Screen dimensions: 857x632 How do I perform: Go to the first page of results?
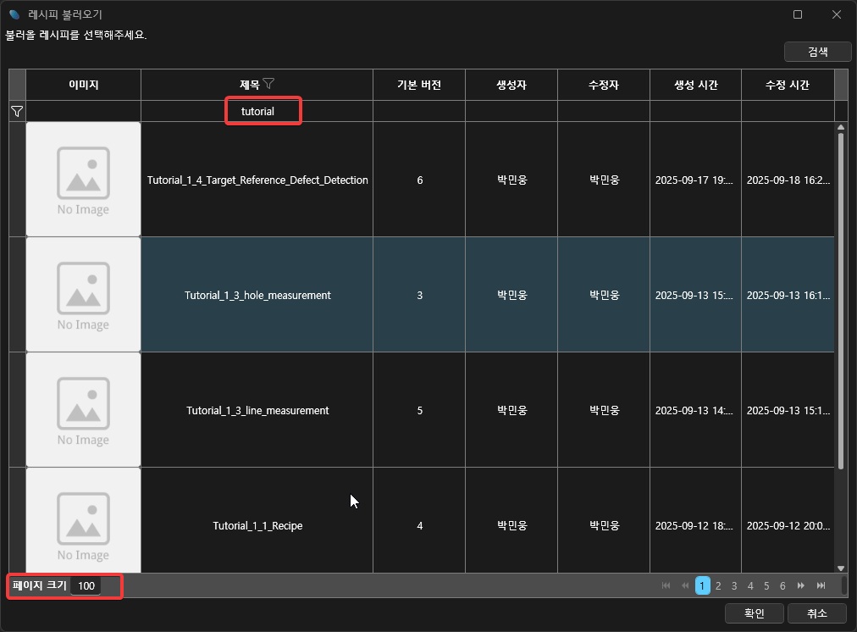666,585
